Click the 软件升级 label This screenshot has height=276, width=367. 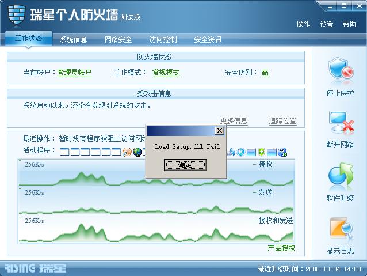click(x=341, y=198)
